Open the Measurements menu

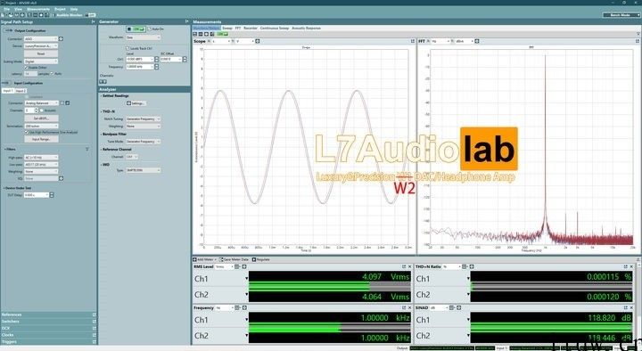coord(38,9)
